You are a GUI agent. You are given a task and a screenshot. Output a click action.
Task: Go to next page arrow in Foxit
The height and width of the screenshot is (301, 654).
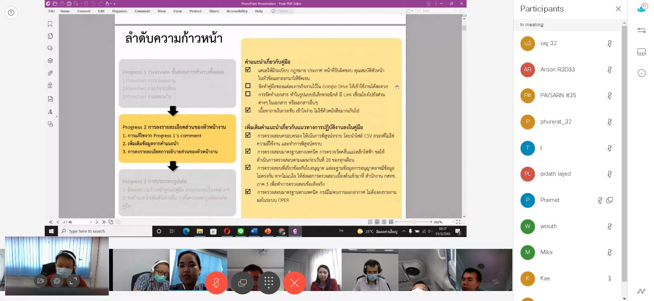tap(97, 222)
